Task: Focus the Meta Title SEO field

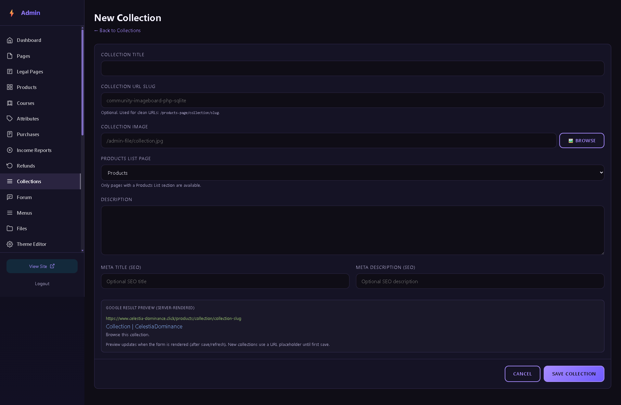Action: point(225,281)
